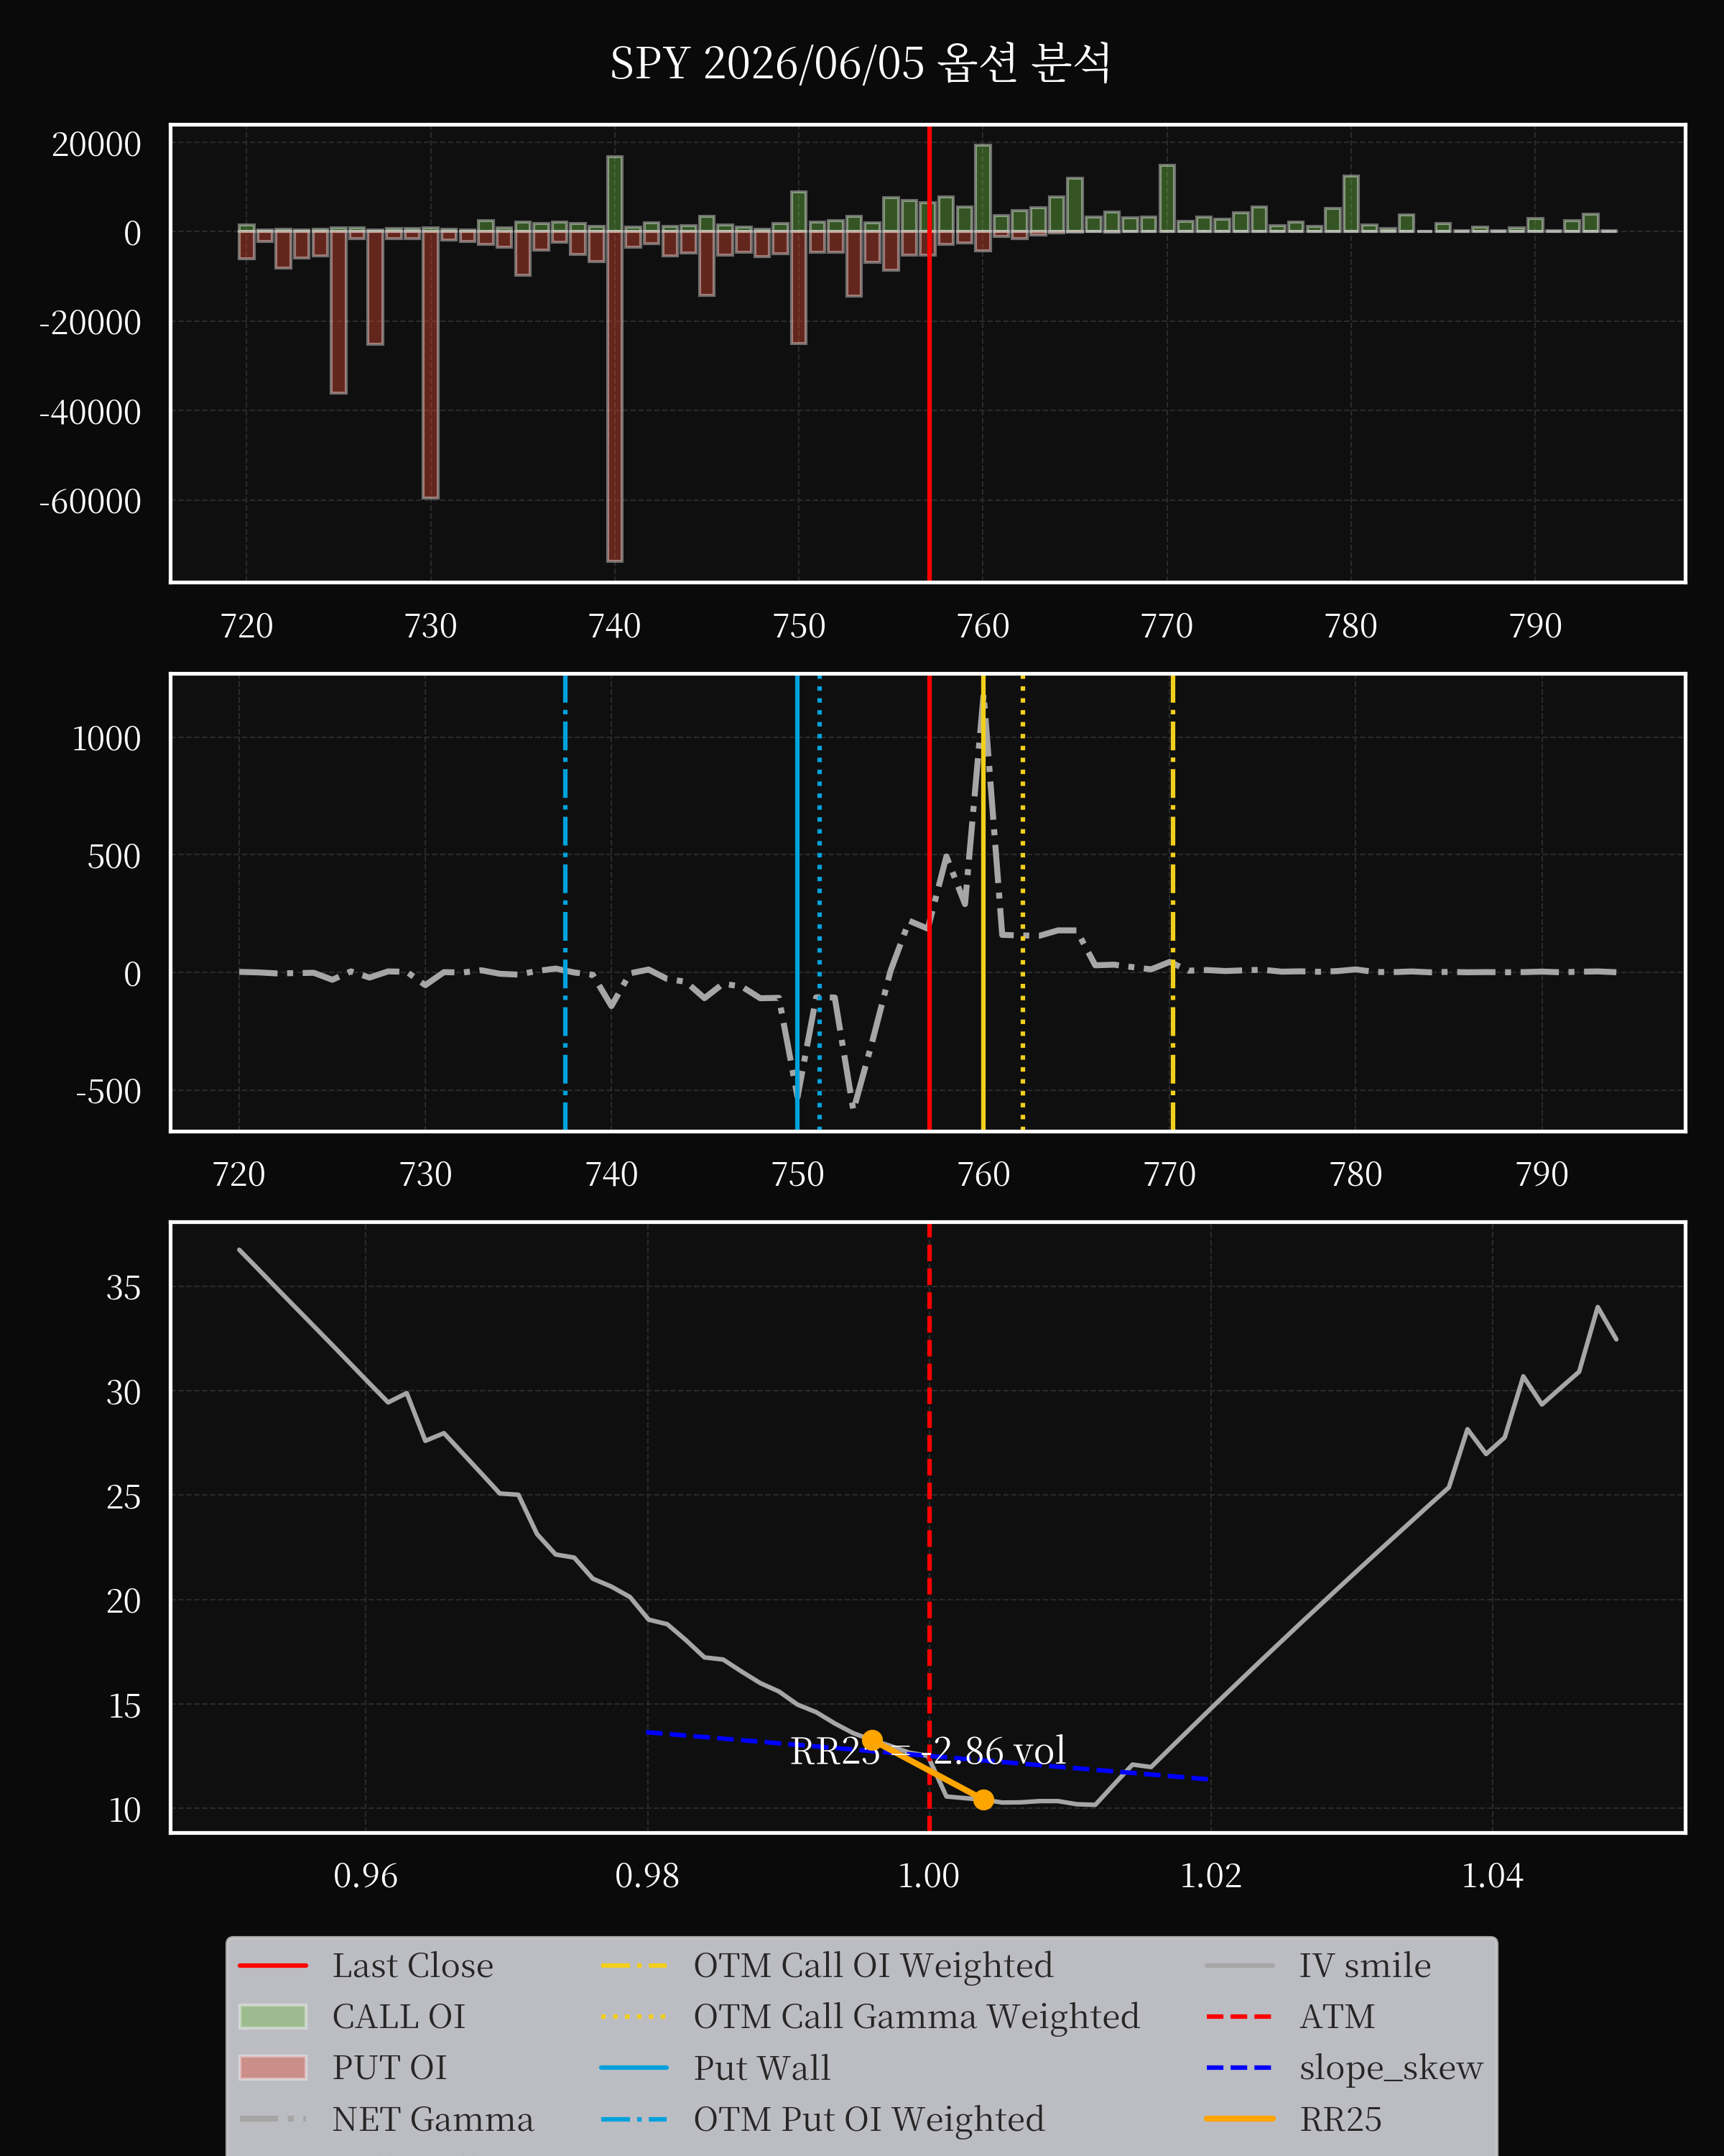The height and width of the screenshot is (2156, 1724).
Task: Click the 'RR25' legend label
Action: click(1340, 2119)
